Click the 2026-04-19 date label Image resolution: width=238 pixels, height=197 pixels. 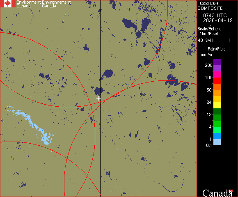218,21
